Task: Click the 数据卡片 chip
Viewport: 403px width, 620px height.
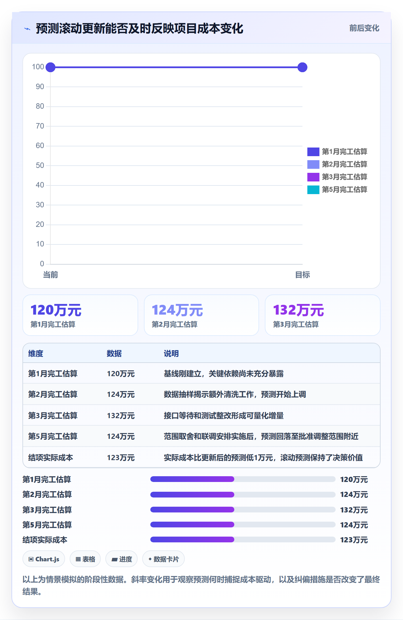Action: point(164,559)
